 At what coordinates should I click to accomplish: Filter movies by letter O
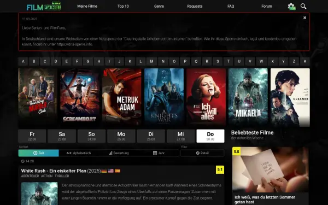pos(174,61)
